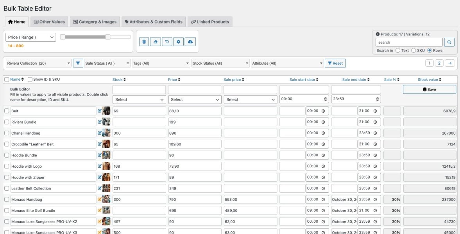
Task: Click the Monaco Handbag product thumbnail
Action: pos(106,199)
